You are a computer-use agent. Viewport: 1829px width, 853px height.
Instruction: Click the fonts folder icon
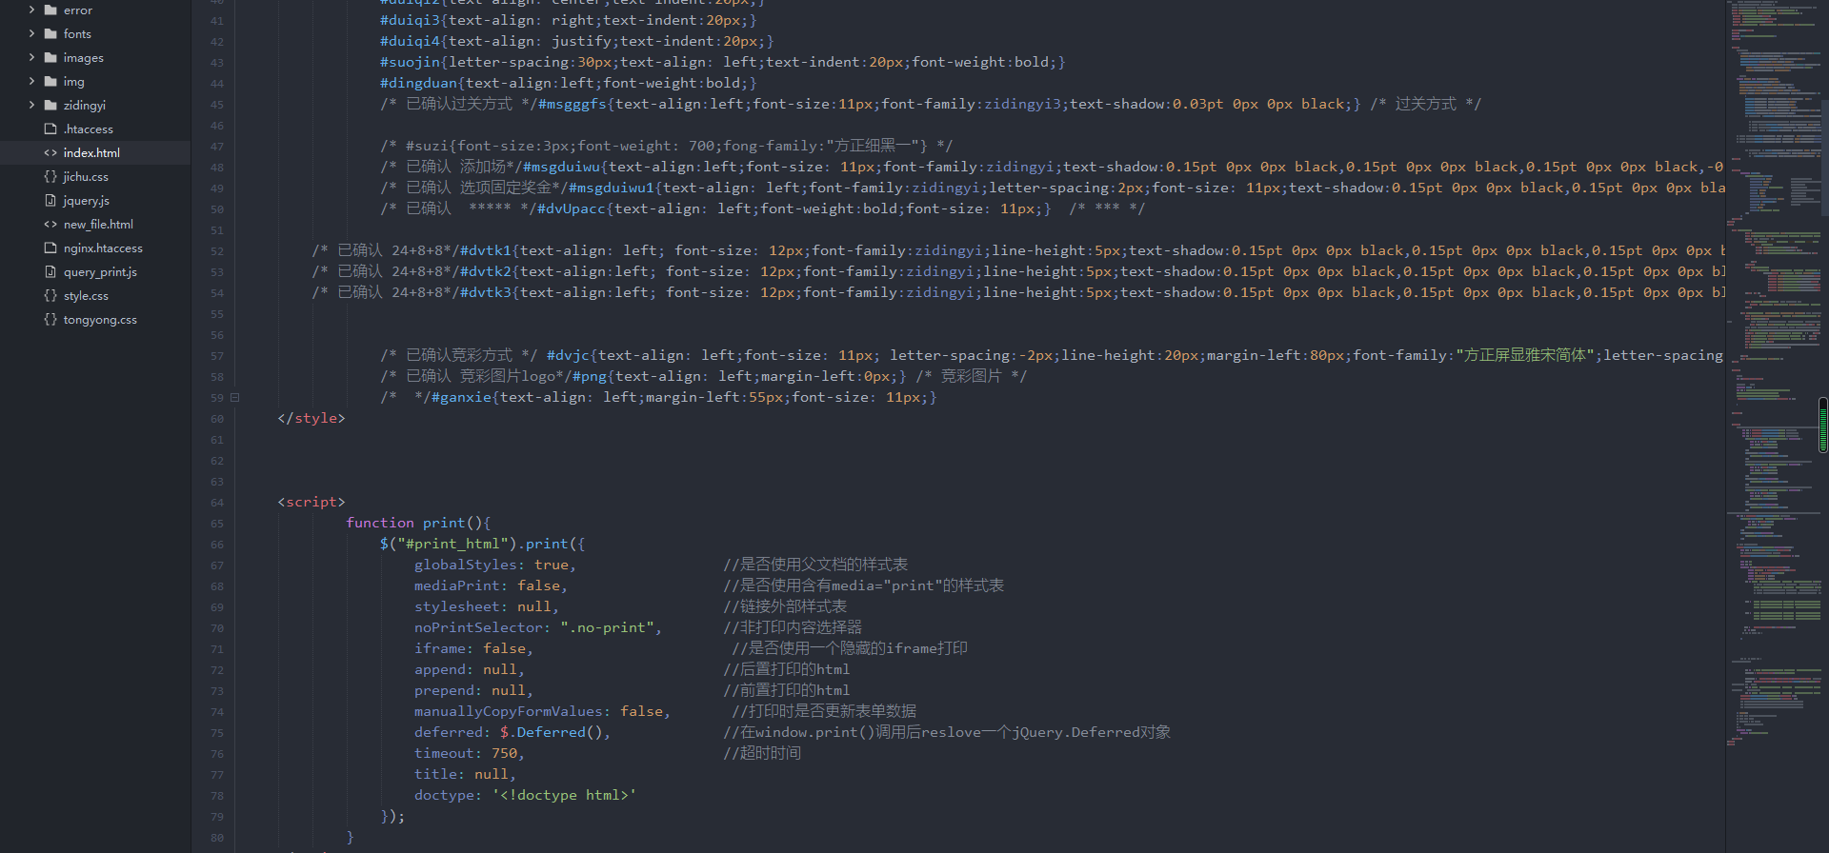pyautogui.click(x=50, y=33)
